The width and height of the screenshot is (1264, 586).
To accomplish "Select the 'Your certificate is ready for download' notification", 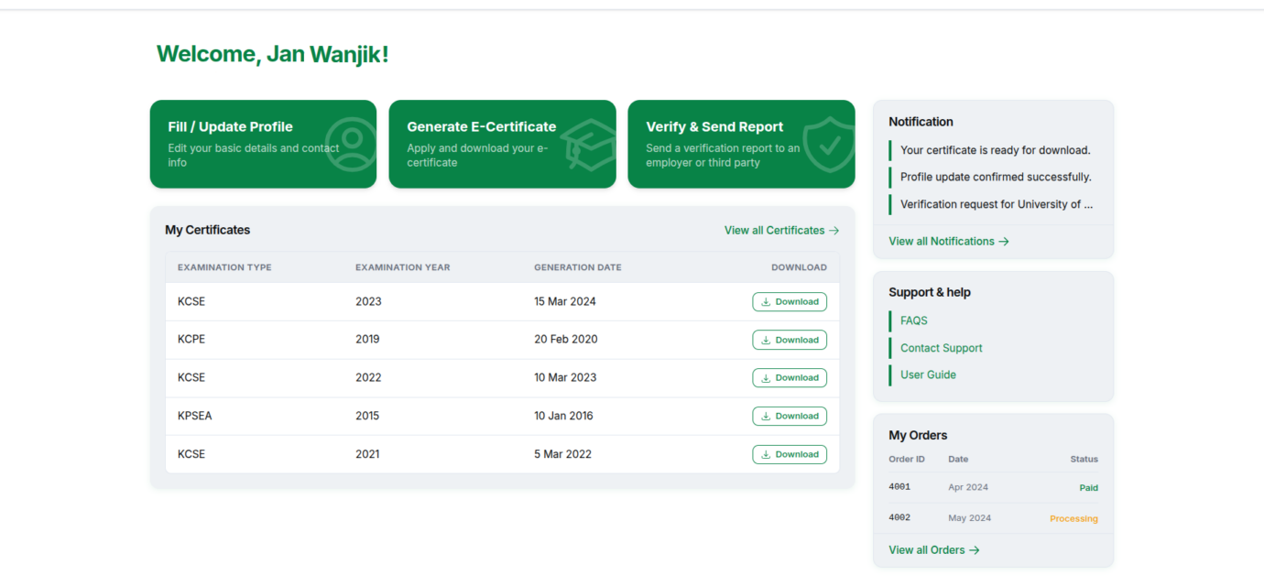I will pyautogui.click(x=995, y=150).
